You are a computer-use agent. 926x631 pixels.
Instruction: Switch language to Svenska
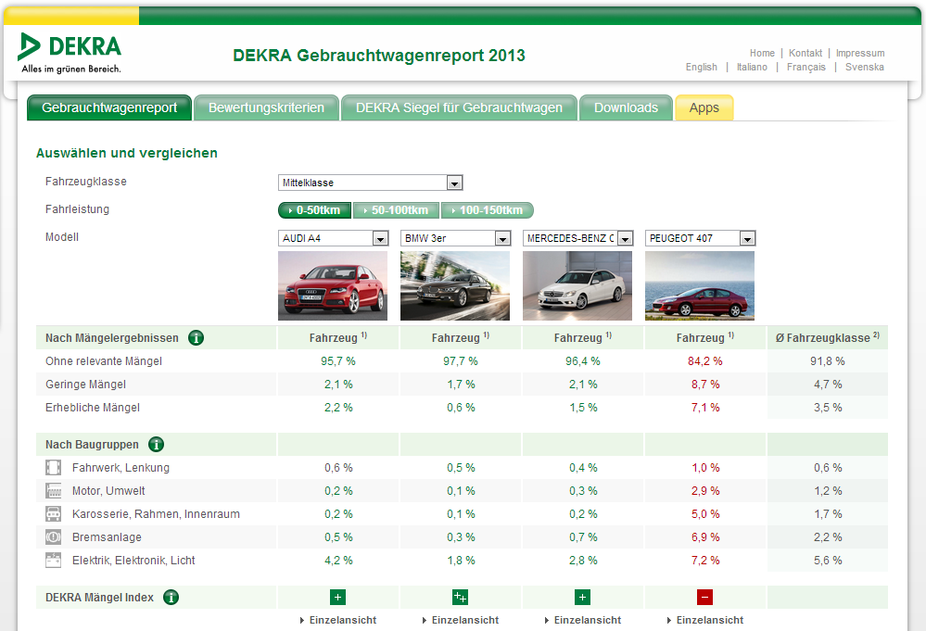[x=865, y=68]
